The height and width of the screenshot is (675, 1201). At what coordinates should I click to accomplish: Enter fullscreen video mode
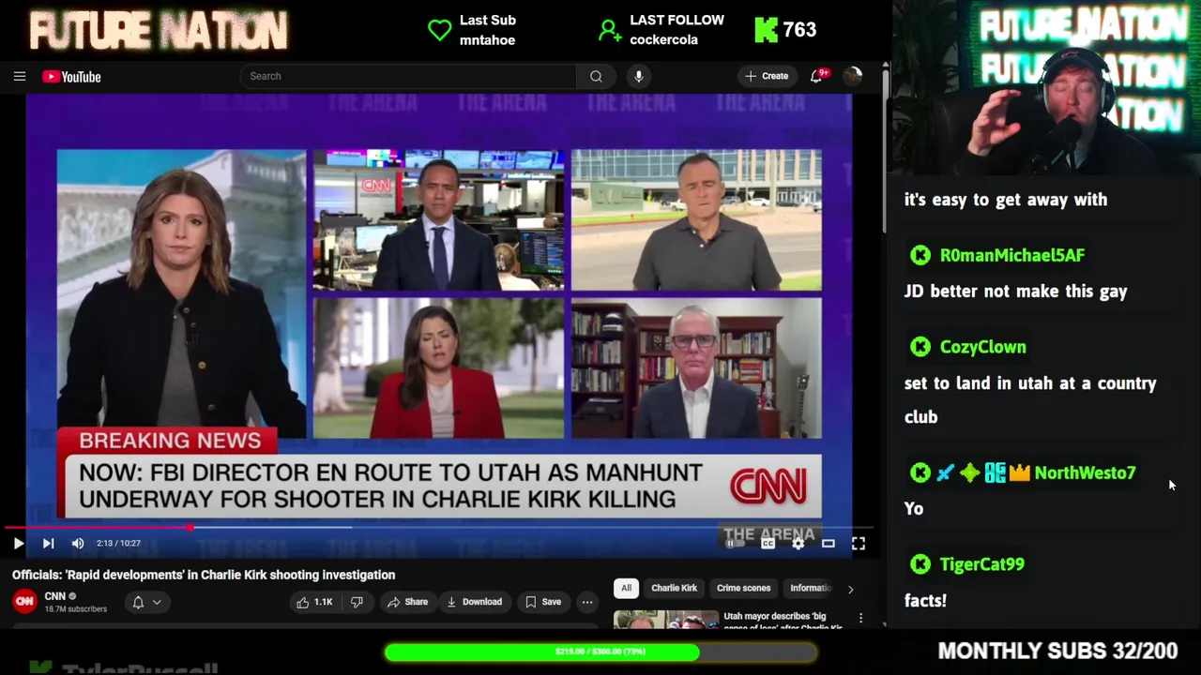[x=858, y=543]
